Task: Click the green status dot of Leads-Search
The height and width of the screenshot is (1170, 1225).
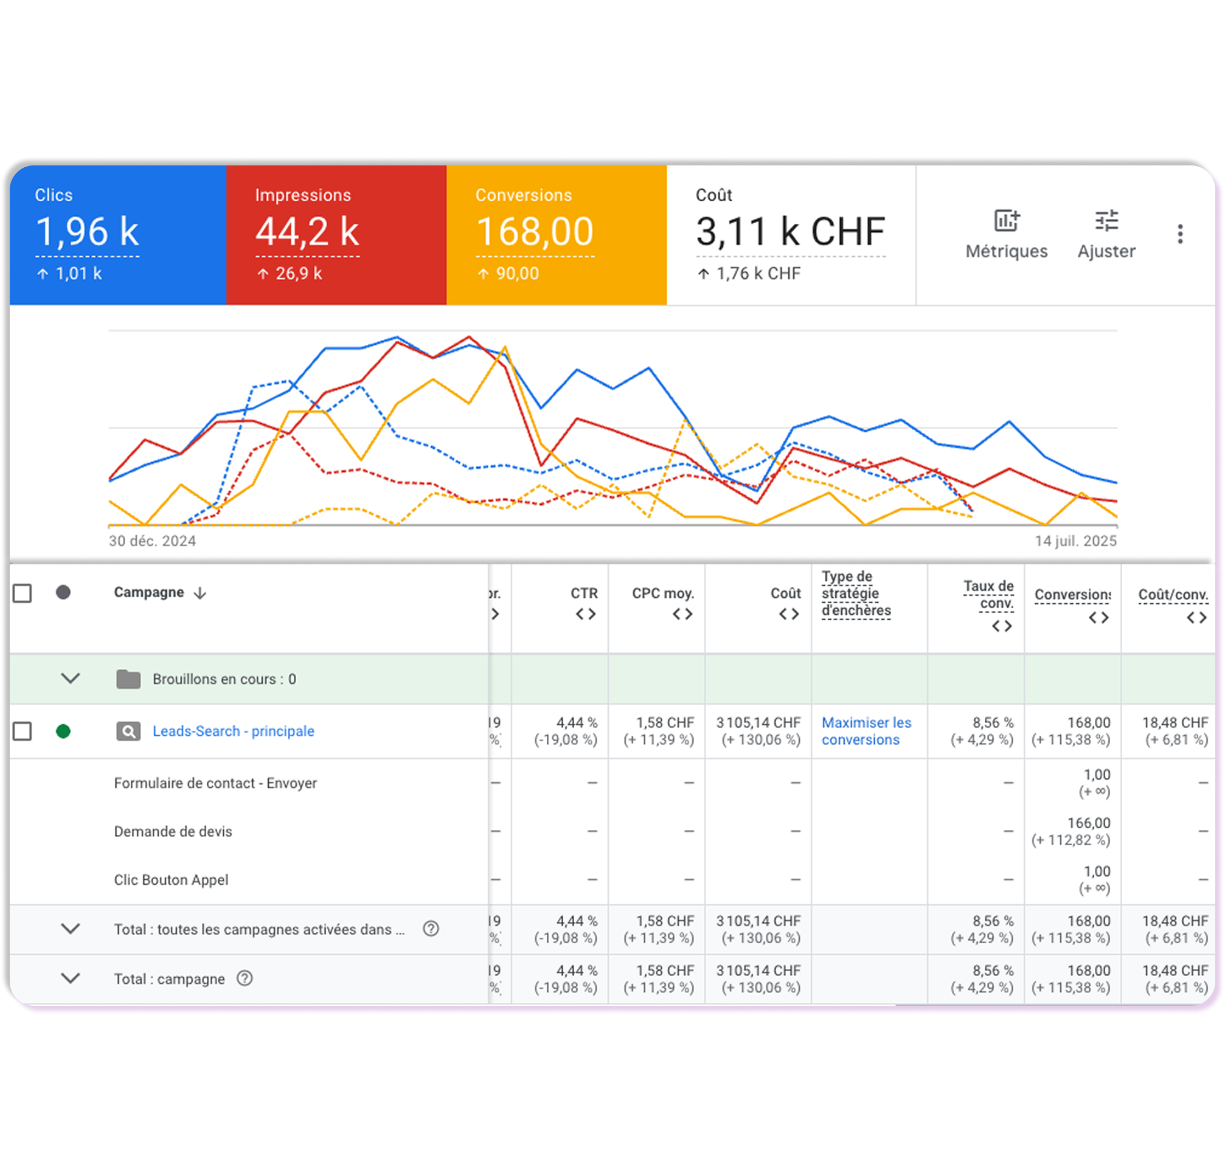Action: [63, 731]
